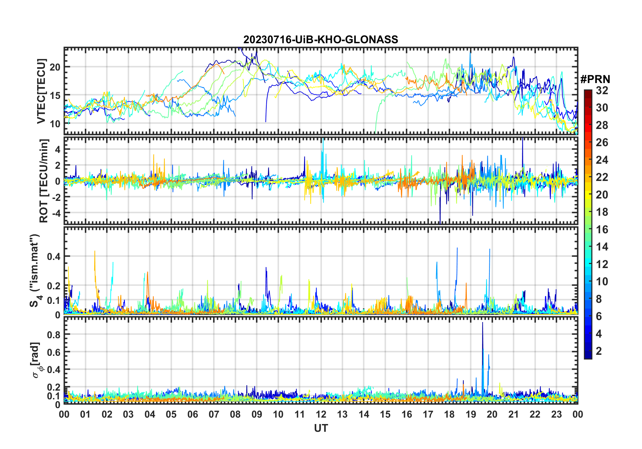Image resolution: width=642 pixels, height=449 pixels.
Task: Click colorbar tick label 6
Action: [599, 316]
